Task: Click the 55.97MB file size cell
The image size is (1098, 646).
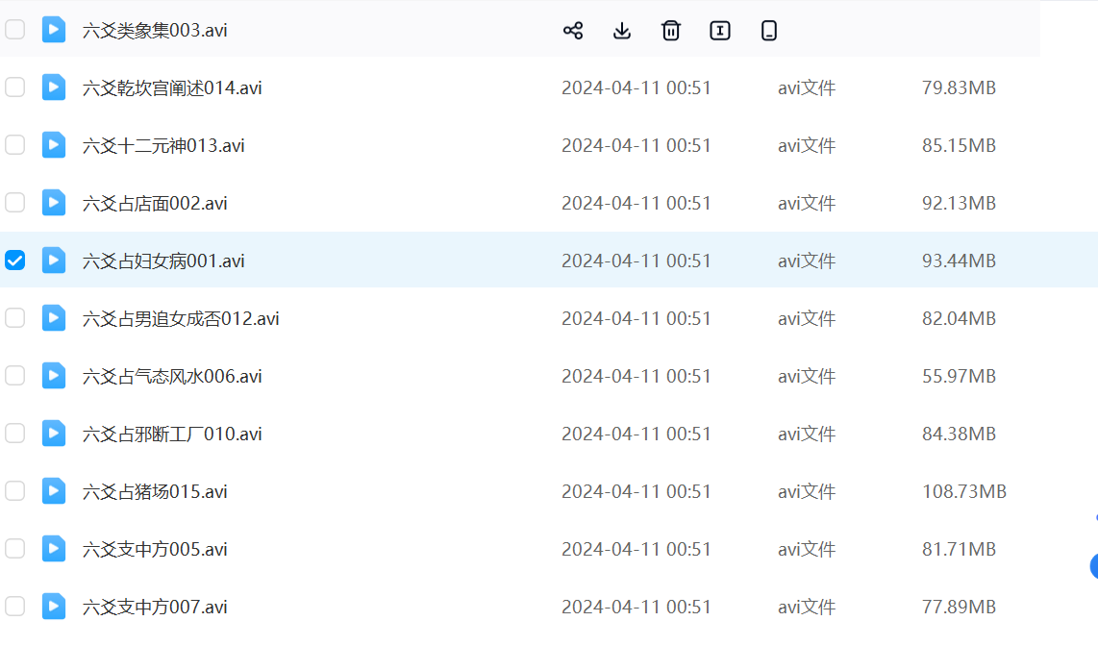Action: [959, 376]
